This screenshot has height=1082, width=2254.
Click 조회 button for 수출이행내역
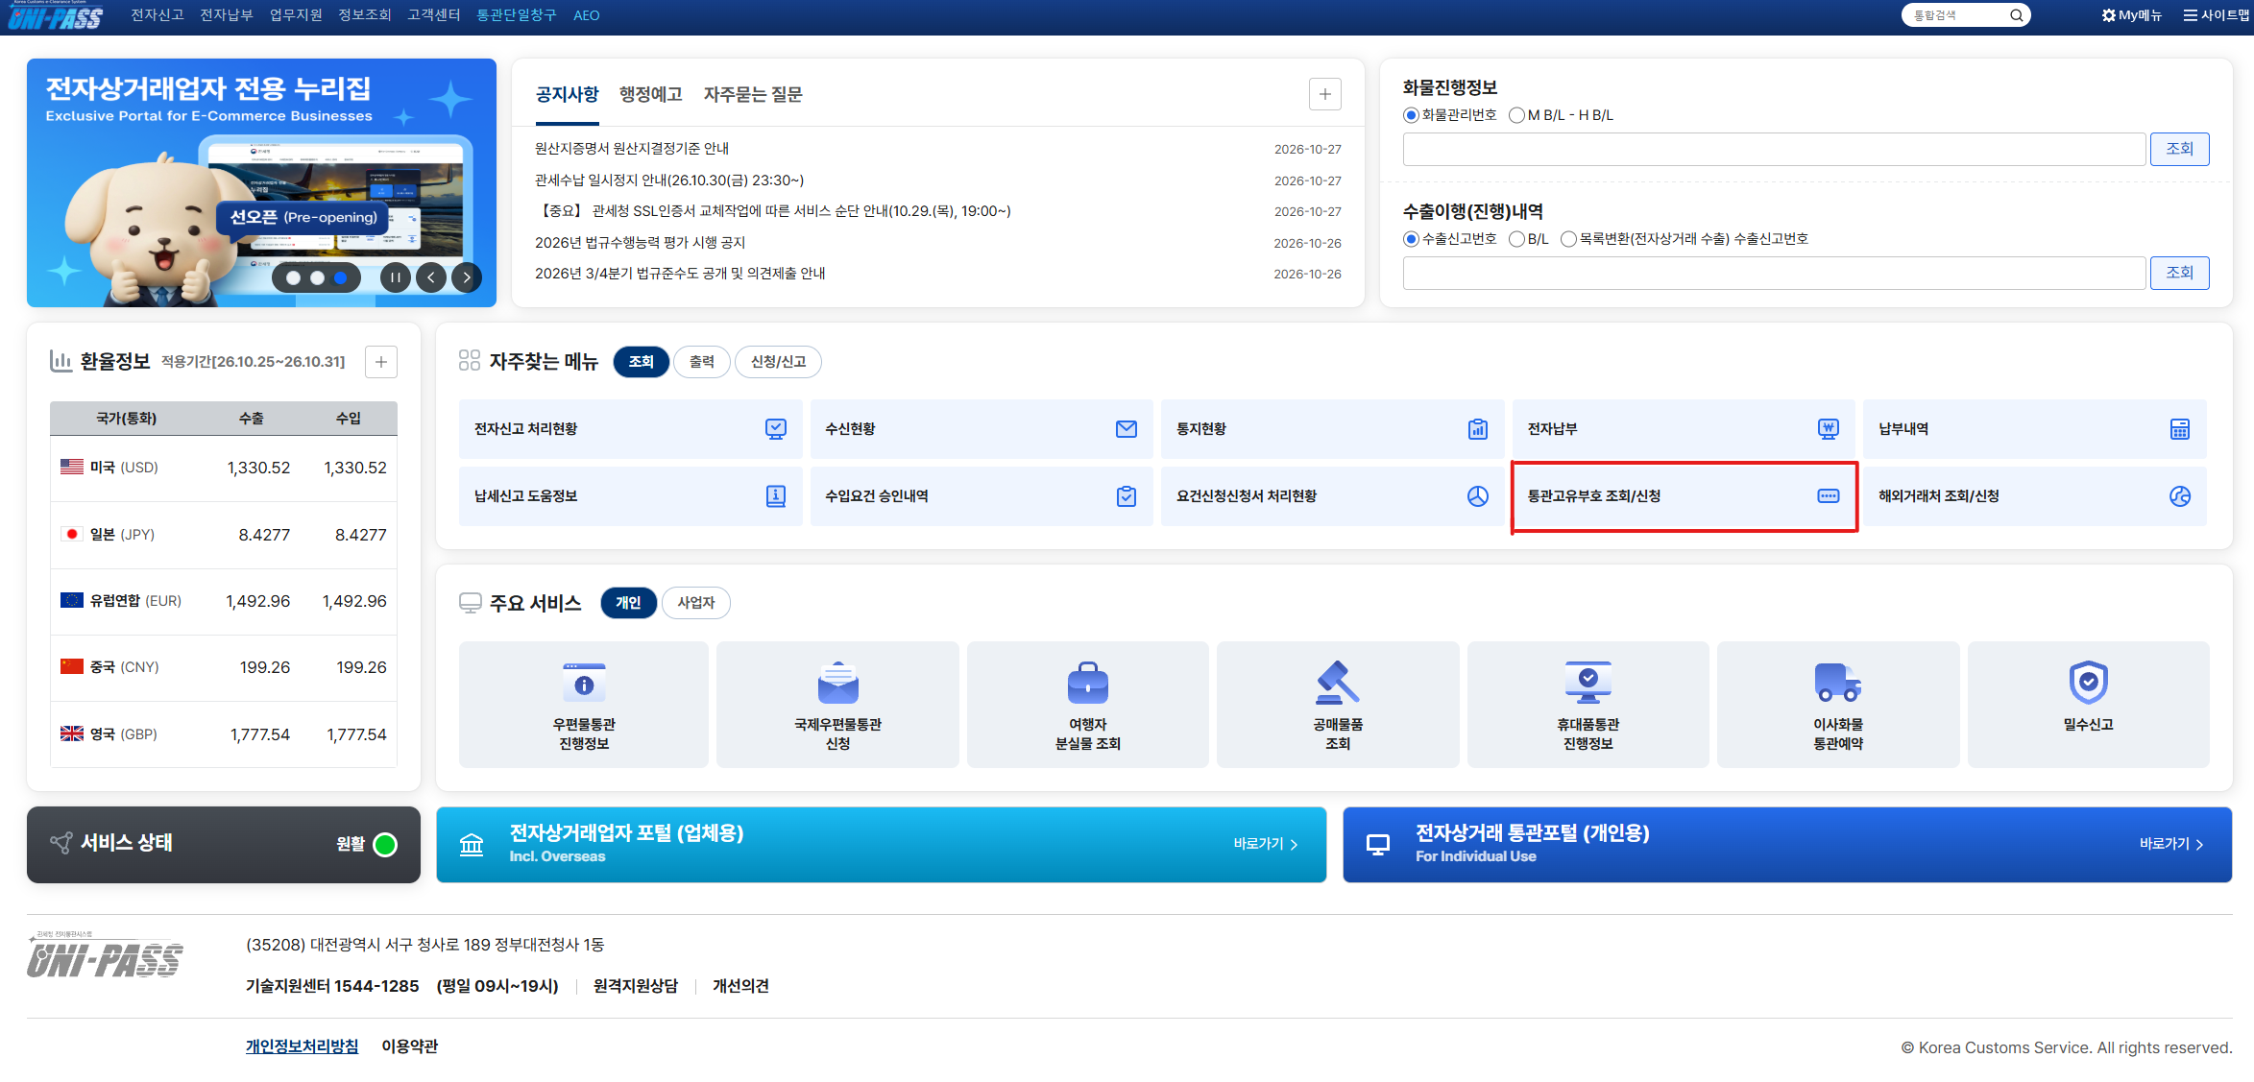click(x=2179, y=273)
